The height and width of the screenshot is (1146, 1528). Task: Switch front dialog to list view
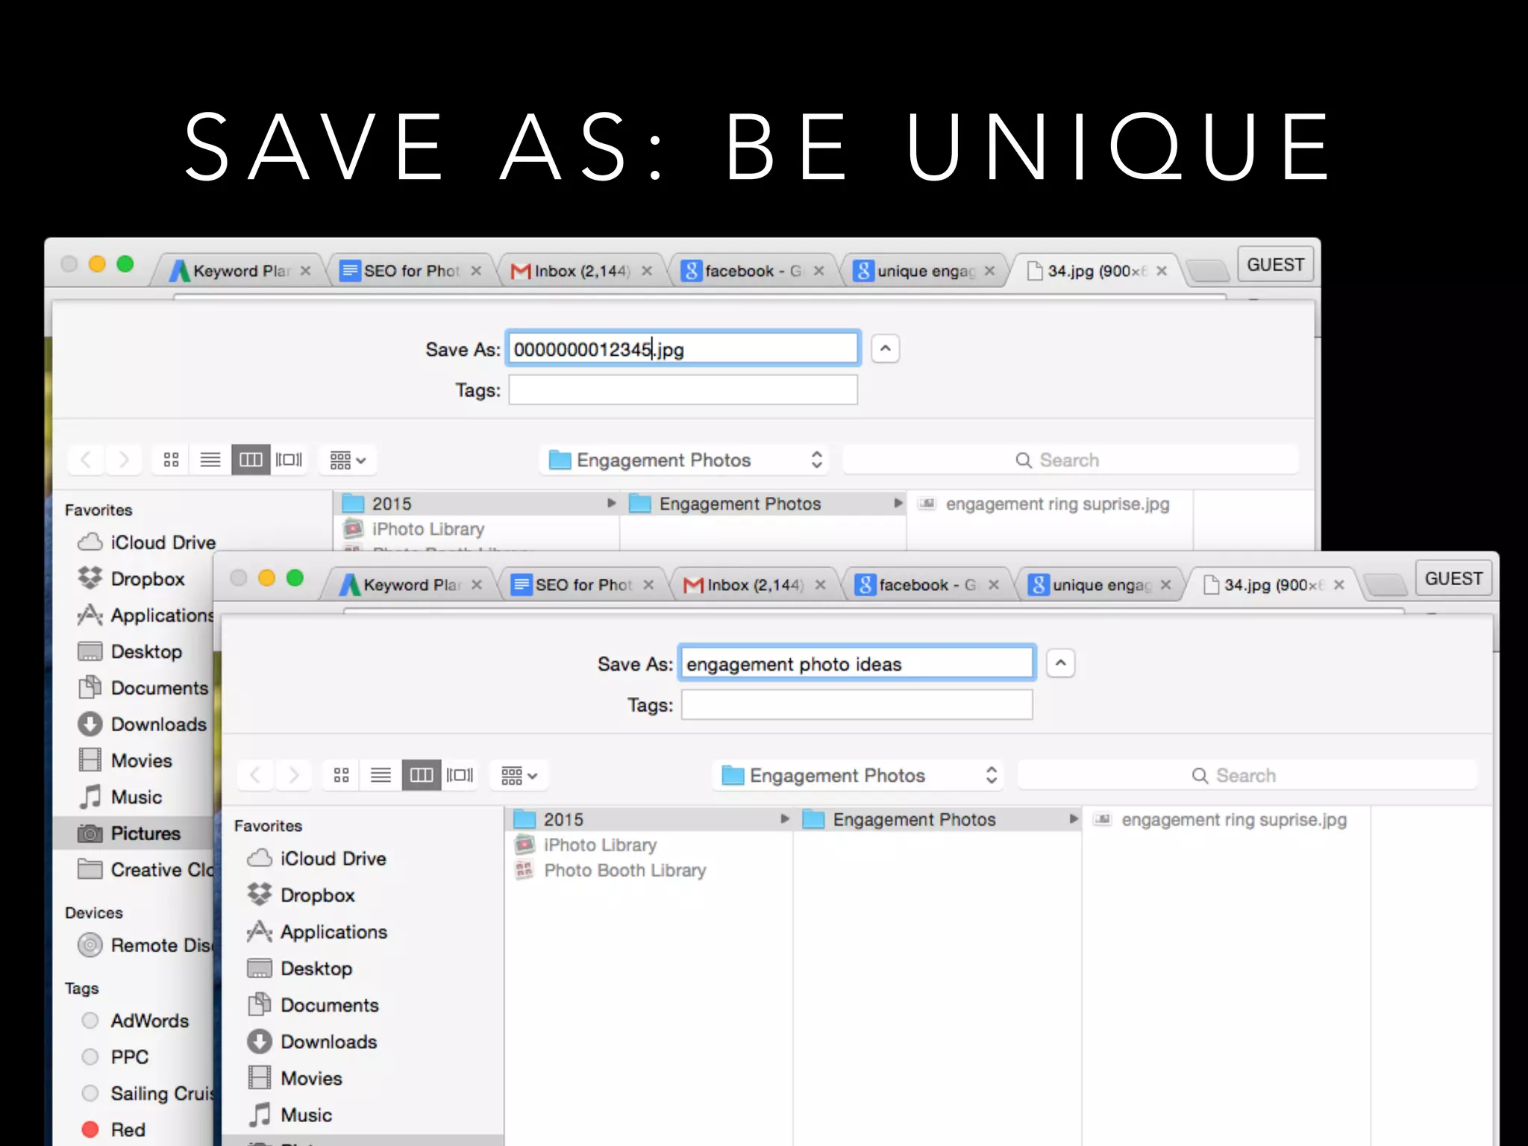381,775
